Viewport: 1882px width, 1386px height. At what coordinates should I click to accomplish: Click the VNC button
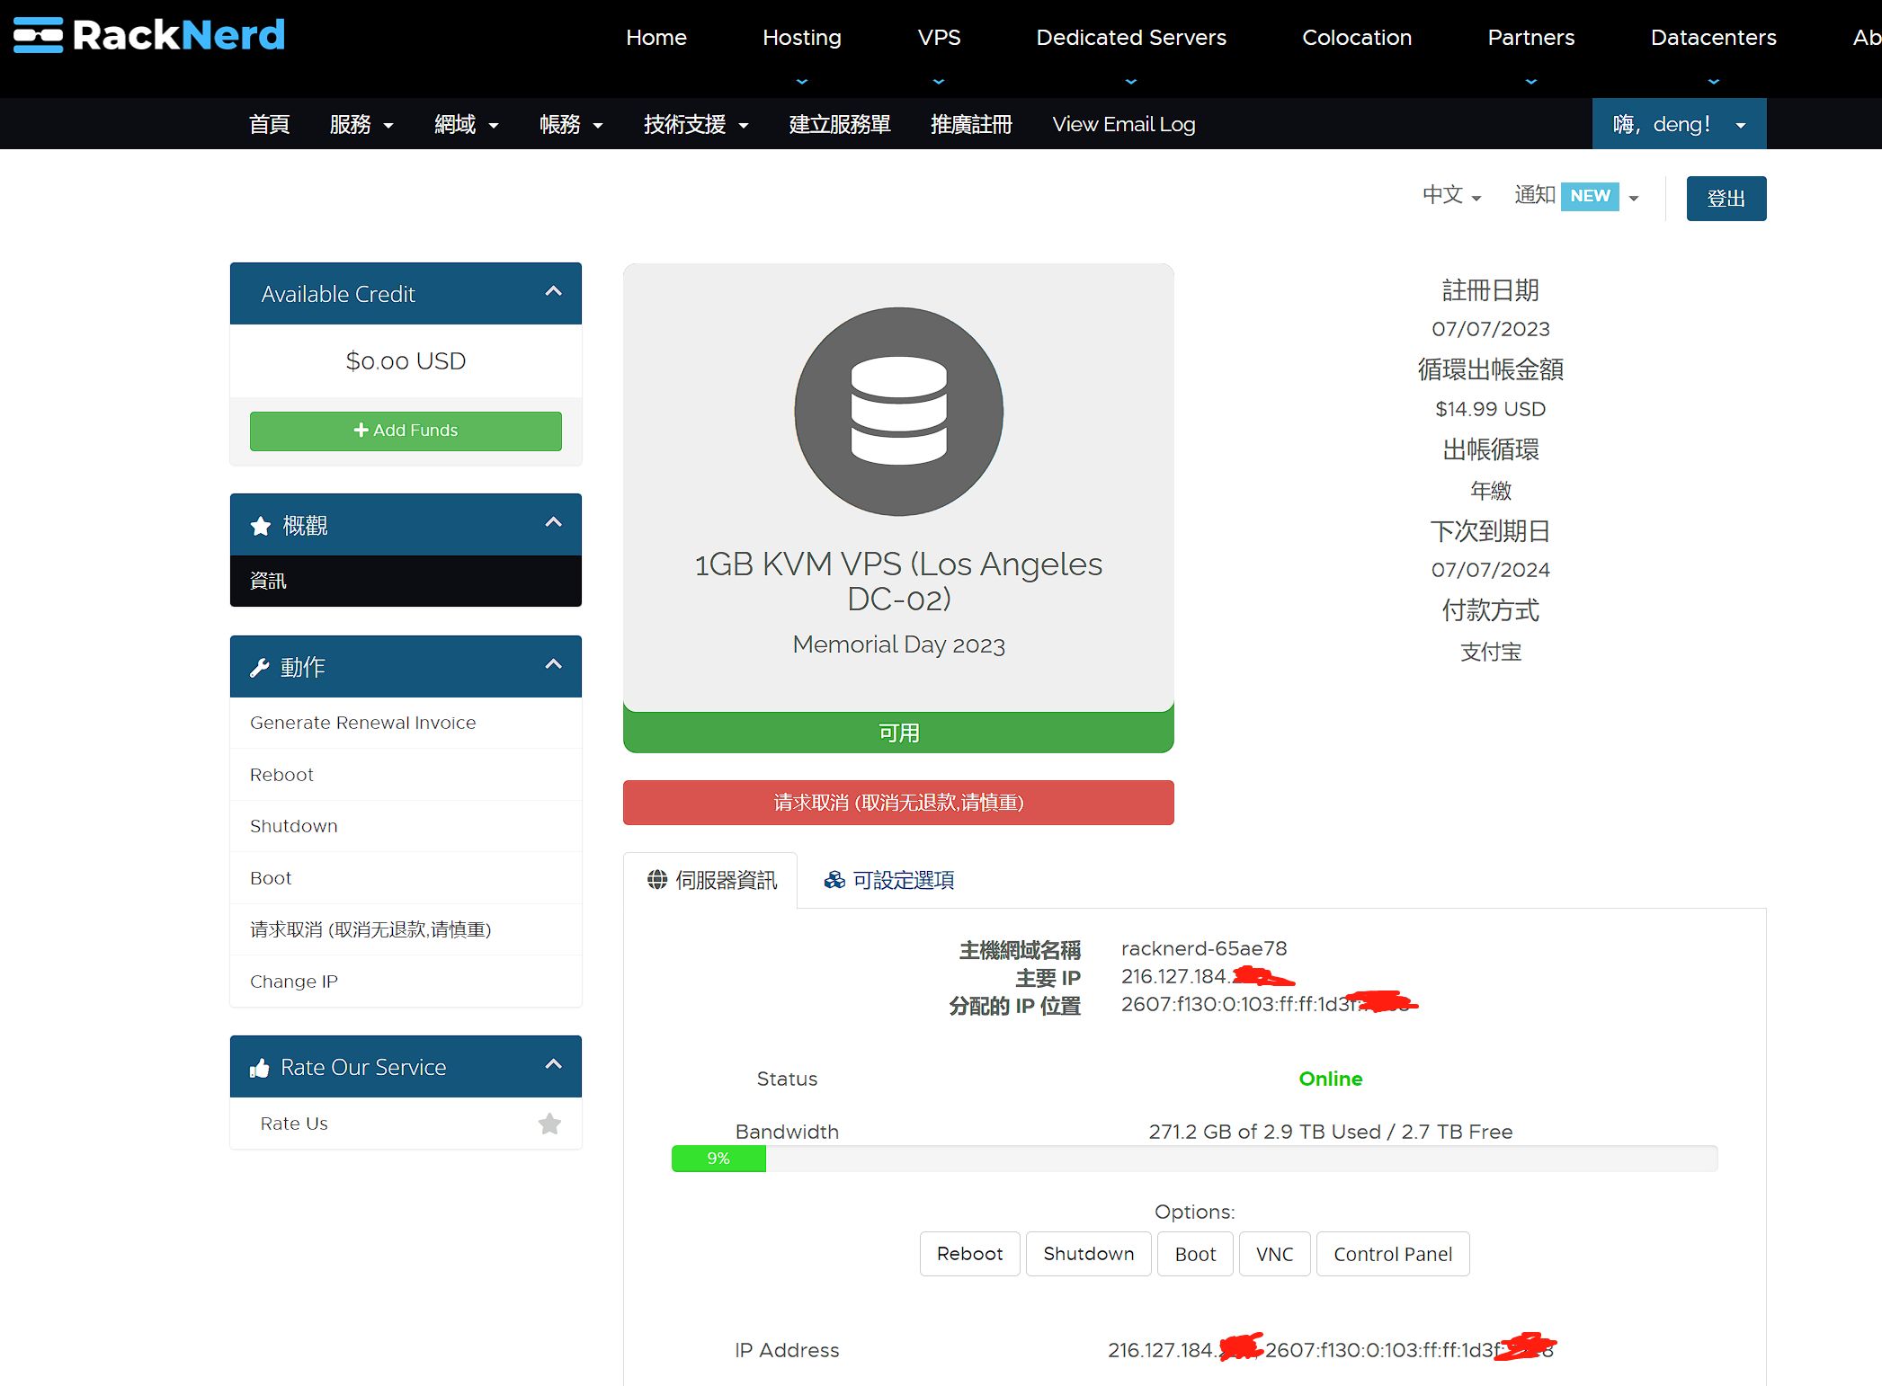pos(1274,1253)
